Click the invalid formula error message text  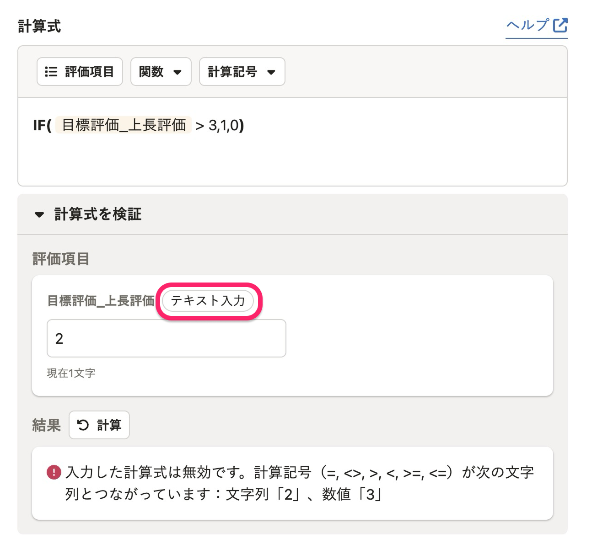point(300,483)
